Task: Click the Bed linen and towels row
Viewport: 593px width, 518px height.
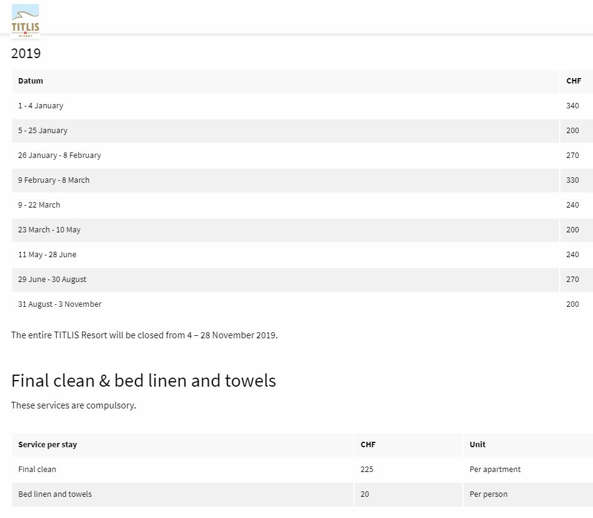Action: click(x=55, y=494)
